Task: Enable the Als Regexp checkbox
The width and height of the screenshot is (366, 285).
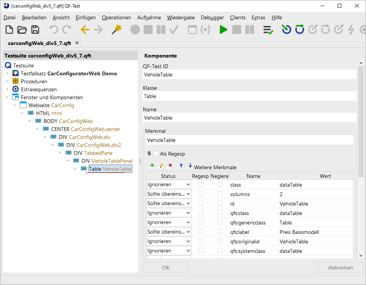Action: click(156, 153)
